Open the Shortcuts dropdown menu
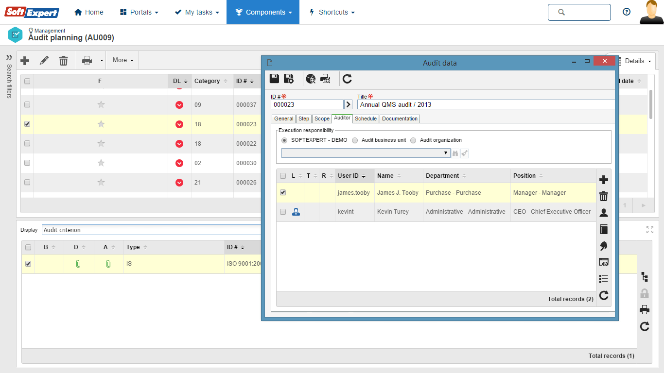The width and height of the screenshot is (664, 373). point(332,12)
